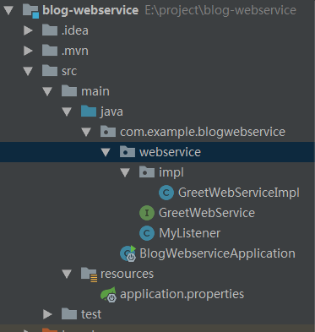The height and width of the screenshot is (332, 315).
Task: Select the src folder label
Action: point(69,72)
